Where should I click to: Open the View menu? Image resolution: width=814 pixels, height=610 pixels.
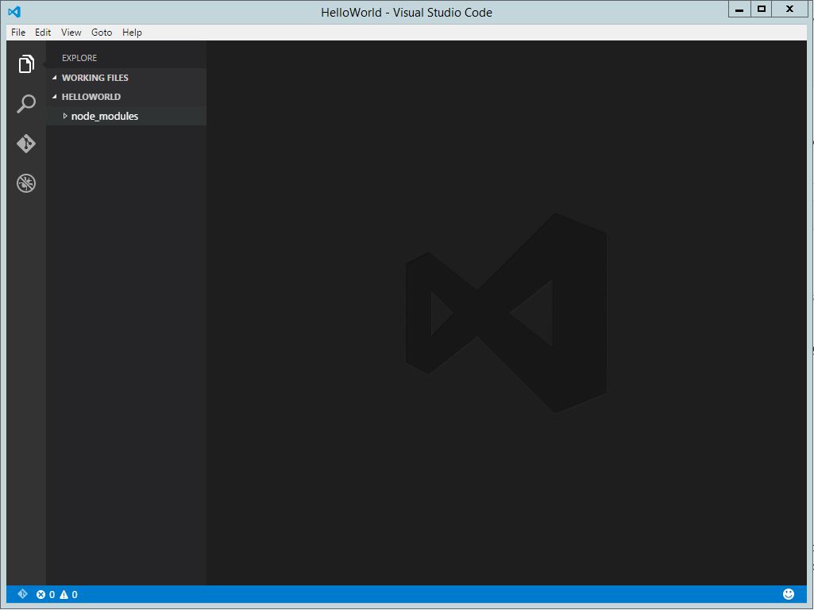[71, 33]
